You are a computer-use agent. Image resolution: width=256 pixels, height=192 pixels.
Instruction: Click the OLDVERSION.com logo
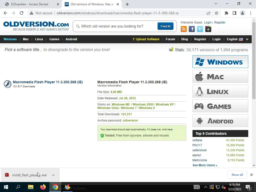36,26
